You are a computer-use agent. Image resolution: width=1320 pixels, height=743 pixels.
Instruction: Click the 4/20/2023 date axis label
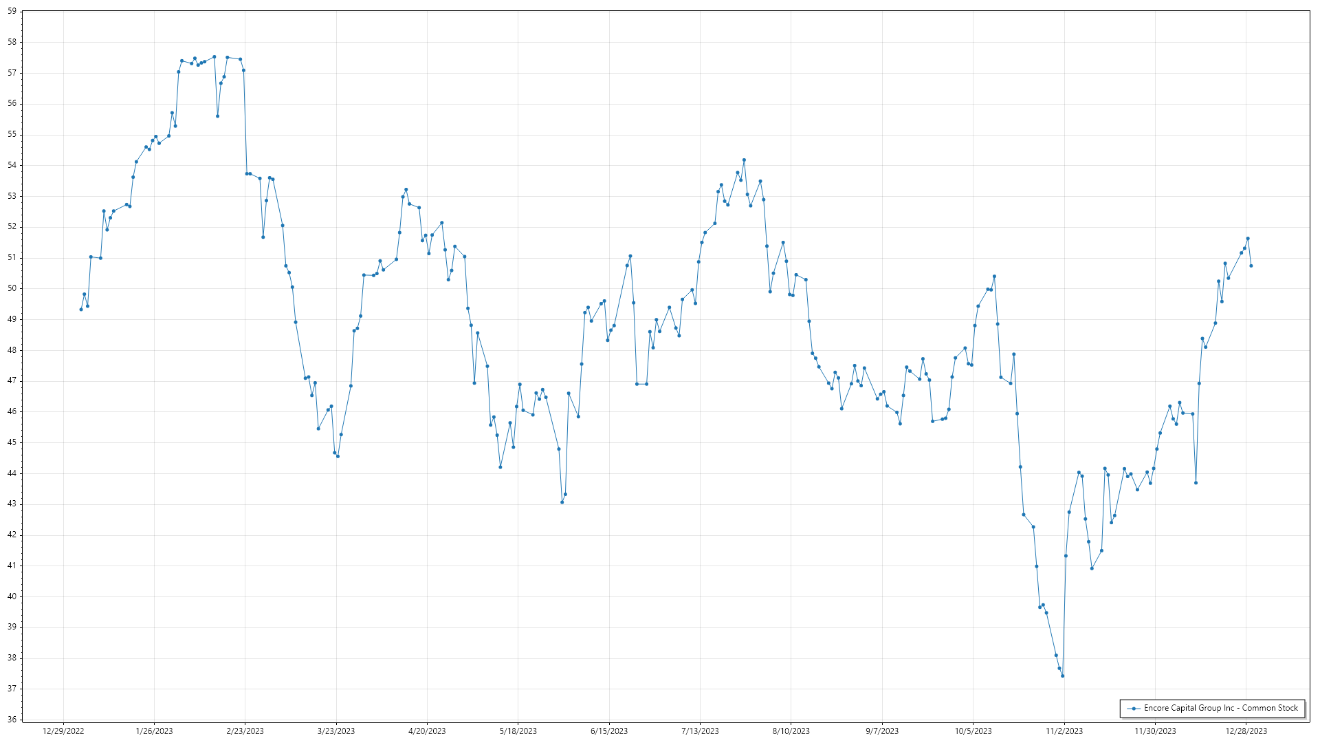coord(427,731)
